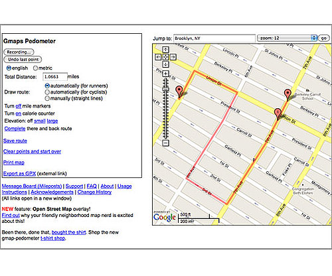
Task: Choose automatically (for cyclists) route drawing
Action: [x=47, y=92]
